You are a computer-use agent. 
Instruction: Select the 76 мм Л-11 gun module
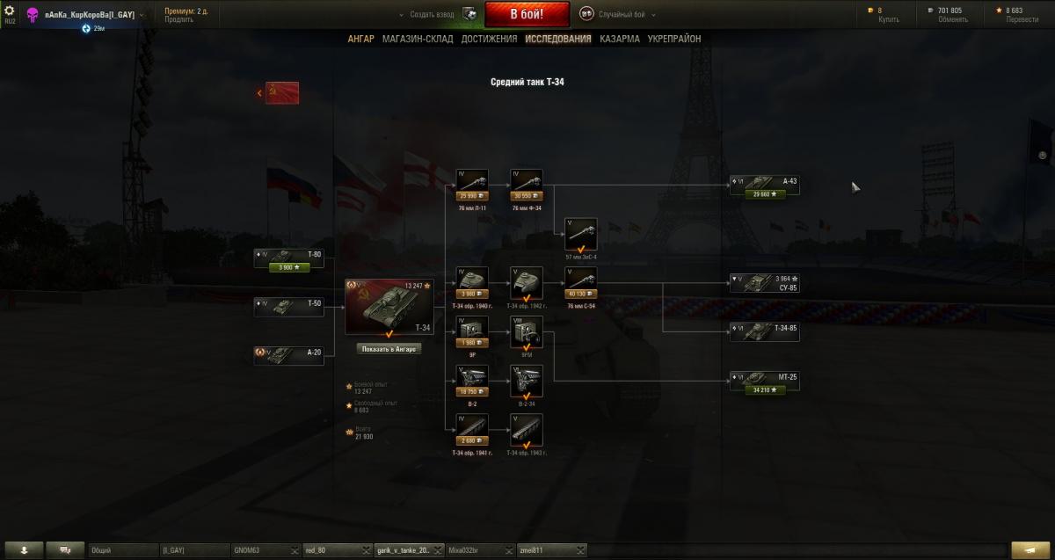click(472, 185)
